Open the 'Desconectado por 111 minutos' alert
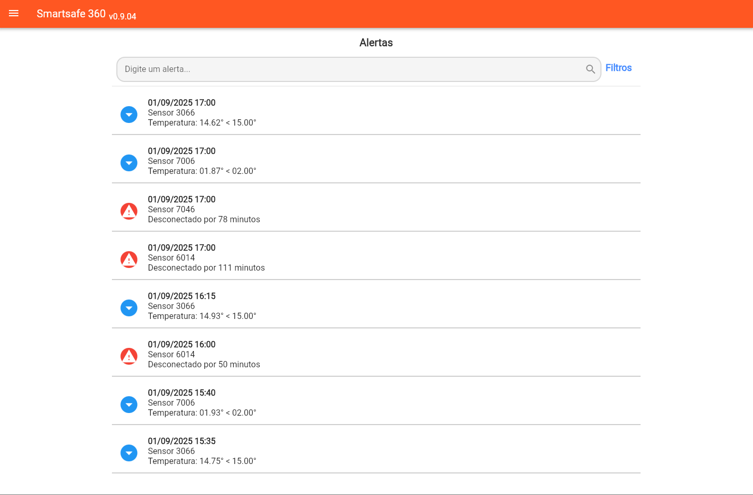The image size is (753, 495). (x=206, y=267)
